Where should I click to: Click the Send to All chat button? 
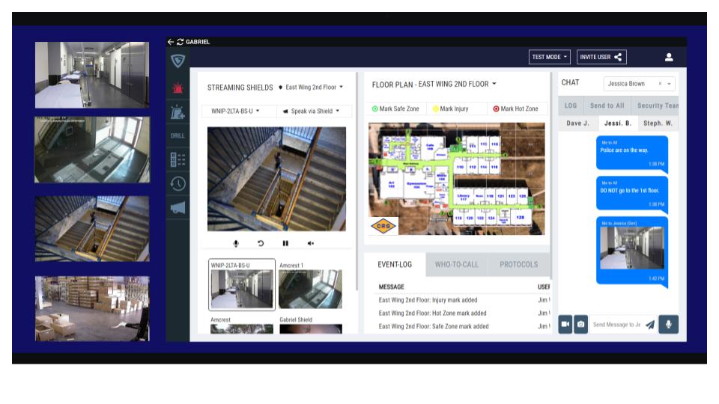(607, 105)
